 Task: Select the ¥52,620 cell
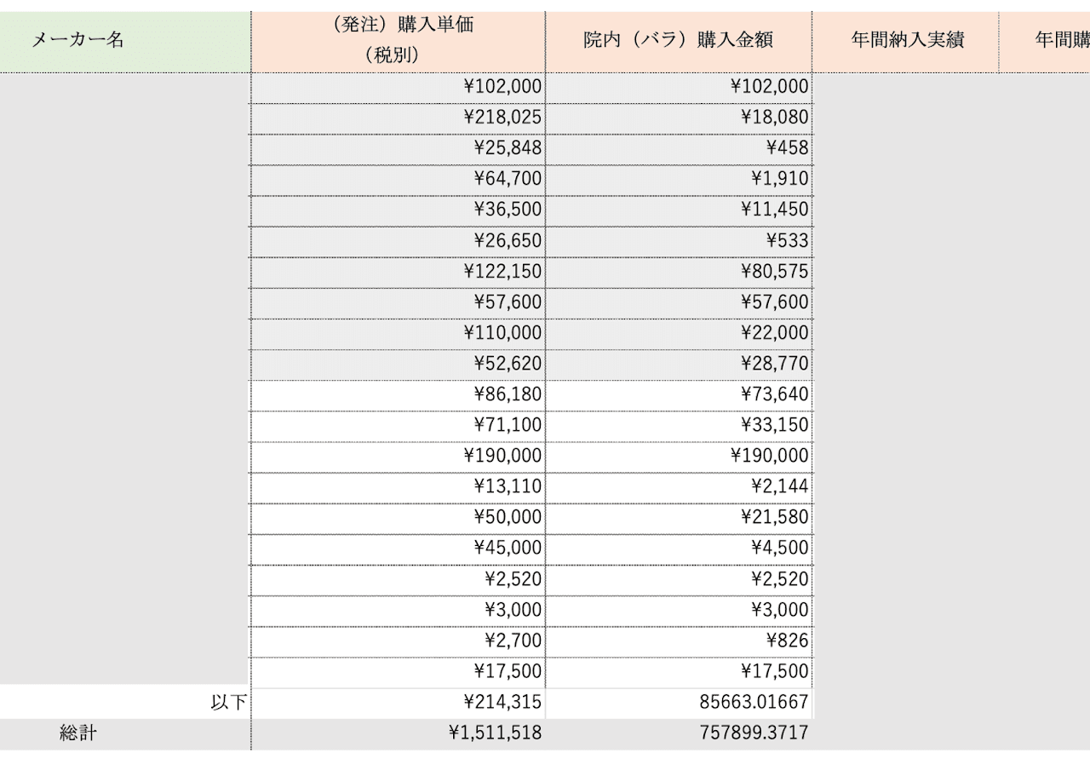coord(399,364)
